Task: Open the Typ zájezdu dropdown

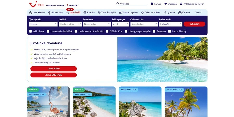Action: pyautogui.click(x=43, y=24)
